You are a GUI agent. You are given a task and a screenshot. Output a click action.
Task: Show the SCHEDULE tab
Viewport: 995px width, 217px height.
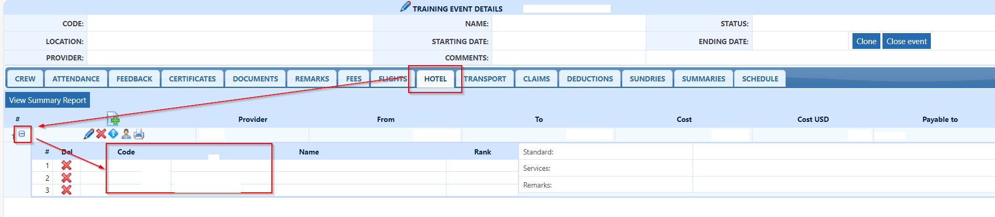[760, 79]
